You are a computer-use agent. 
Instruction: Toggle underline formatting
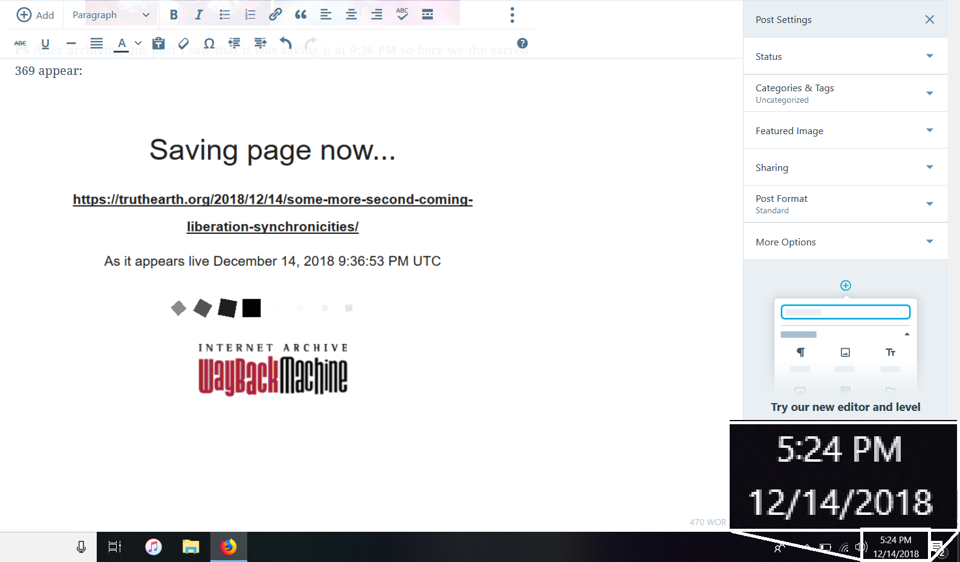point(45,44)
